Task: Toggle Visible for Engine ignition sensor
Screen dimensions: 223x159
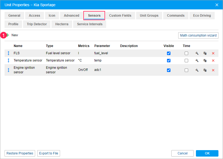Action: click(x=169, y=70)
